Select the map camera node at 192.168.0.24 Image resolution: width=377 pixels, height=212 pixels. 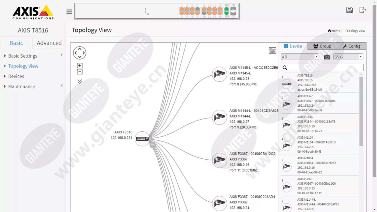coord(220,203)
